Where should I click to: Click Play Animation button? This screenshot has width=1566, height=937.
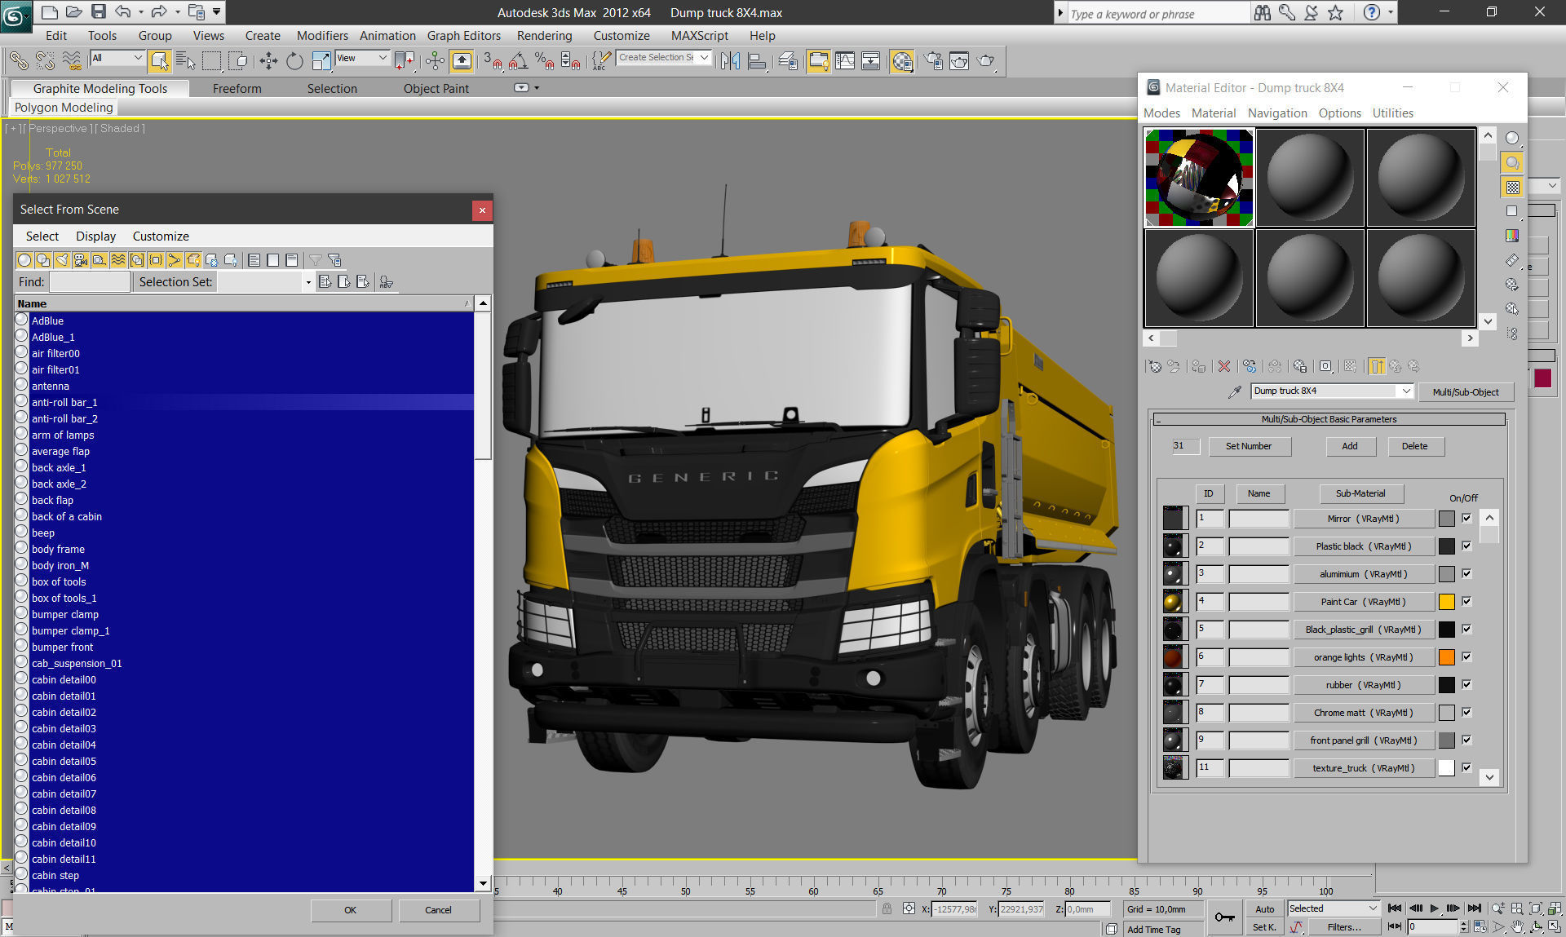(1435, 908)
